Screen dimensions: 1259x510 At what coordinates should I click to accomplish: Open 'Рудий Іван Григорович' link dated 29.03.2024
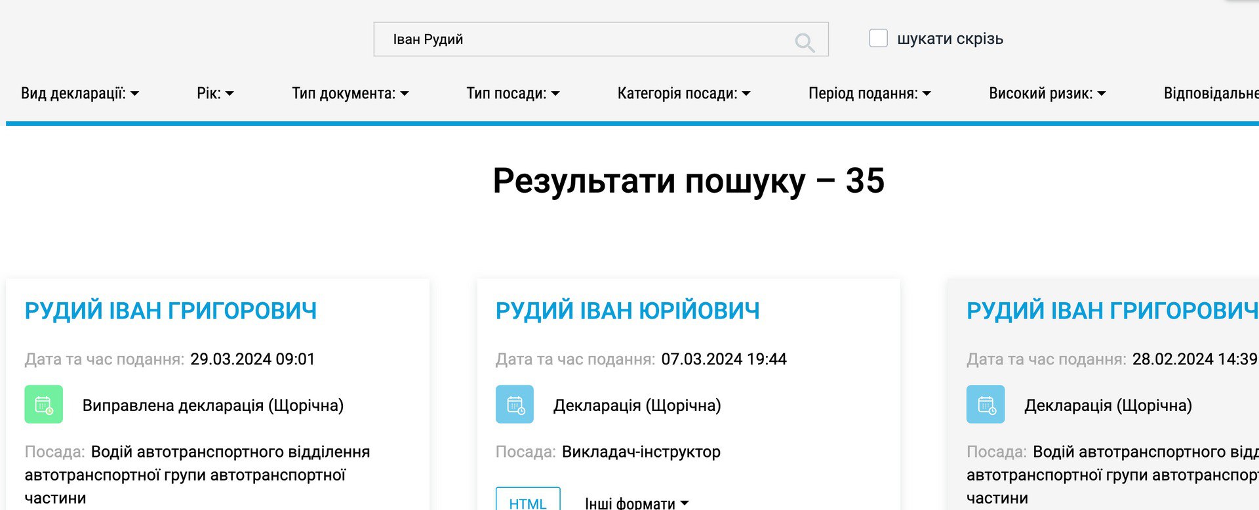click(170, 311)
